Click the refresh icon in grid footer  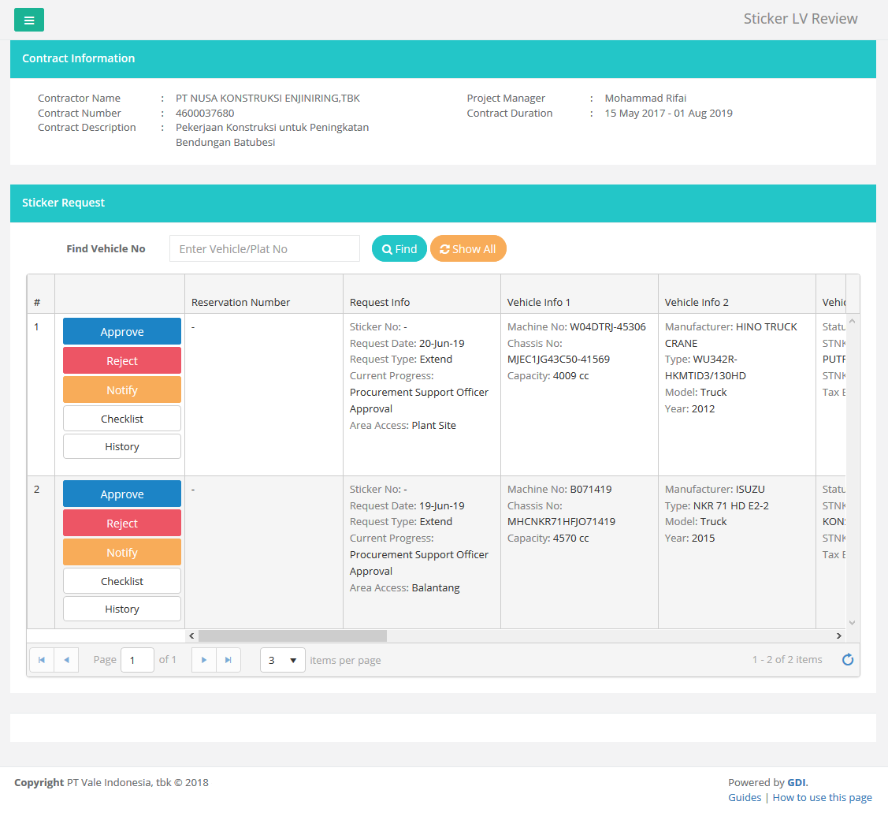(848, 660)
